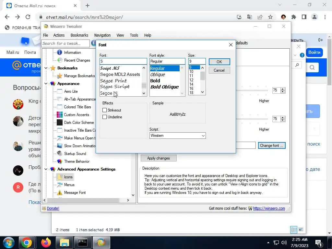The image size is (332, 249).
Task: Open Google Chrome from the taskbar
Action: click(27, 243)
